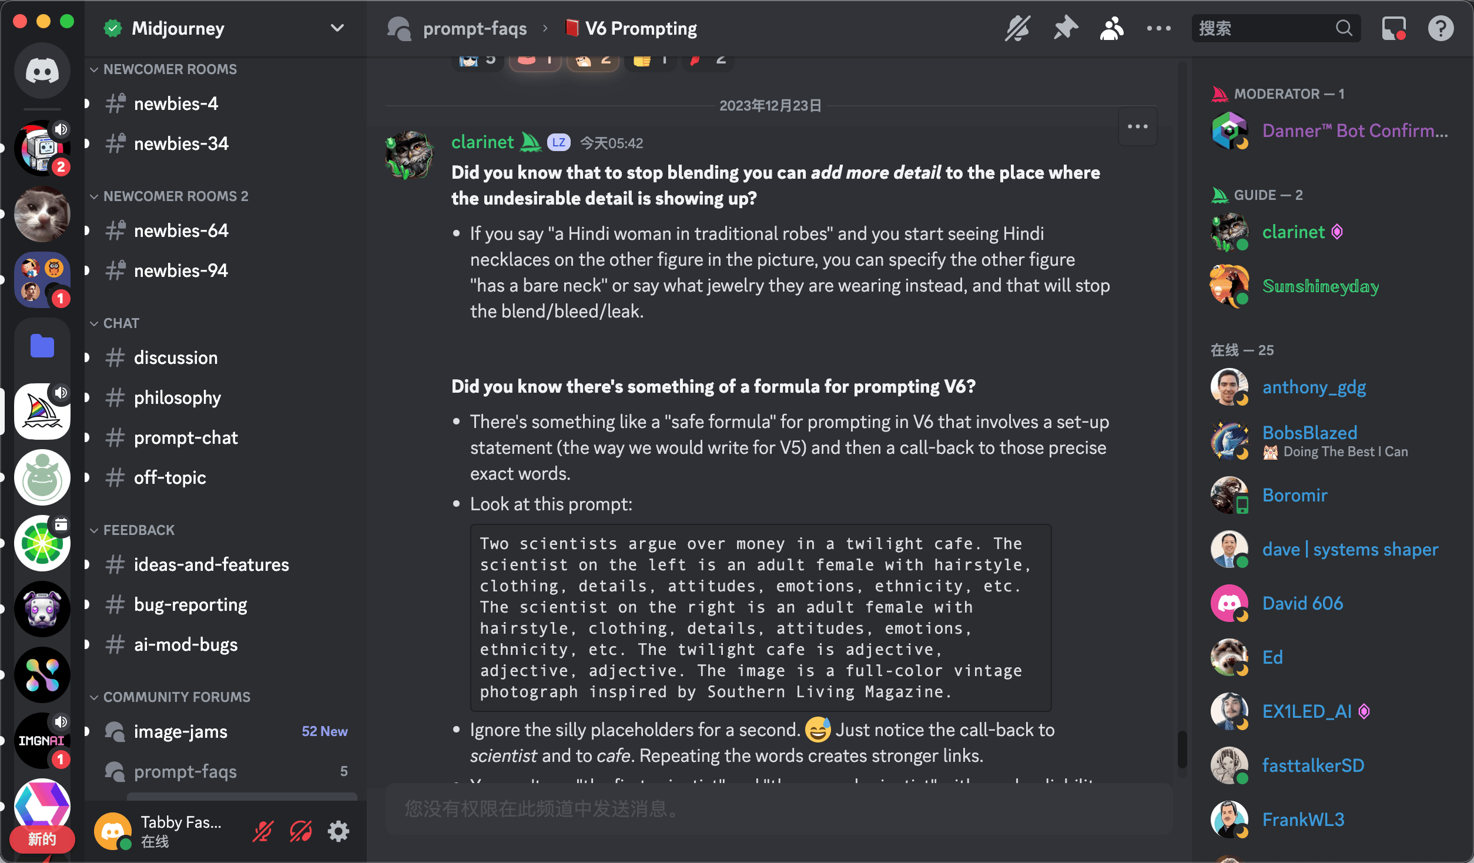The image size is (1474, 863).
Task: Open message more options three dots
Action: click(x=1138, y=126)
